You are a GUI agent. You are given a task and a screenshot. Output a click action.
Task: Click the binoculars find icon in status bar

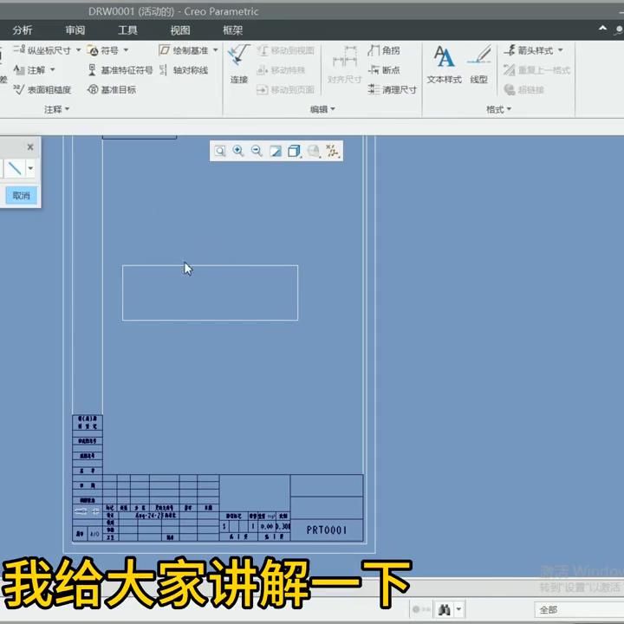[x=444, y=609]
